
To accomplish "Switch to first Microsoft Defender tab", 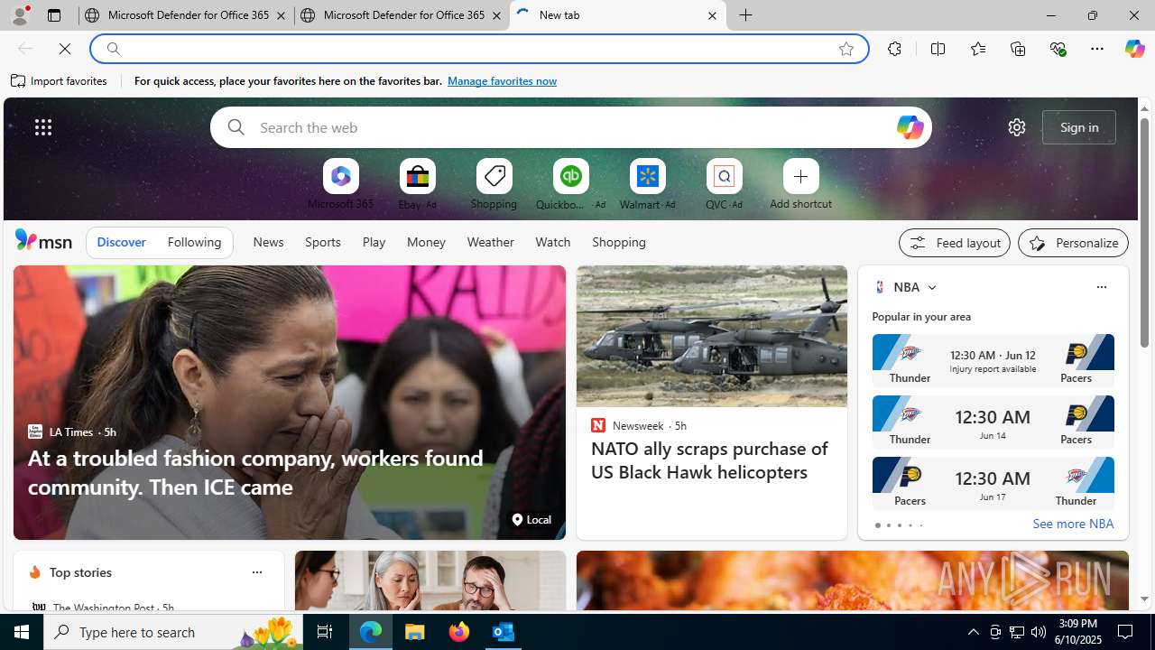I will tap(185, 15).
